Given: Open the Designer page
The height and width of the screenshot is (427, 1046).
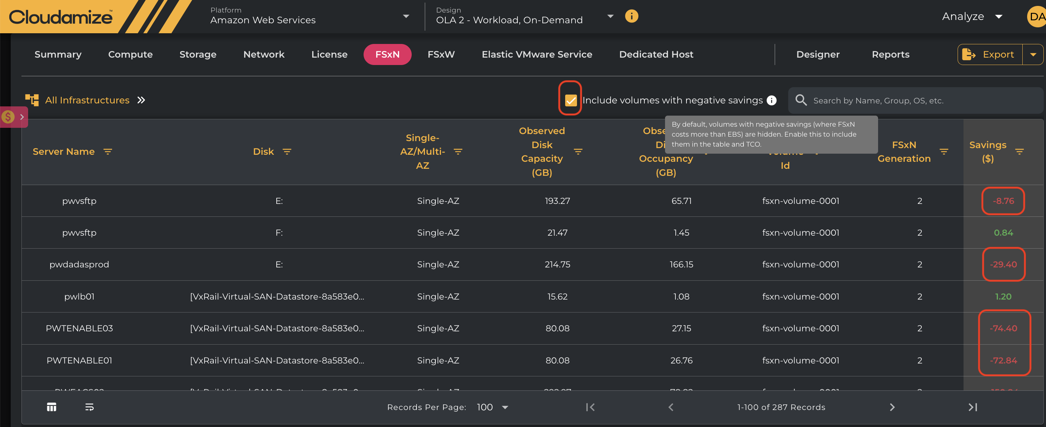Looking at the screenshot, I should (818, 54).
